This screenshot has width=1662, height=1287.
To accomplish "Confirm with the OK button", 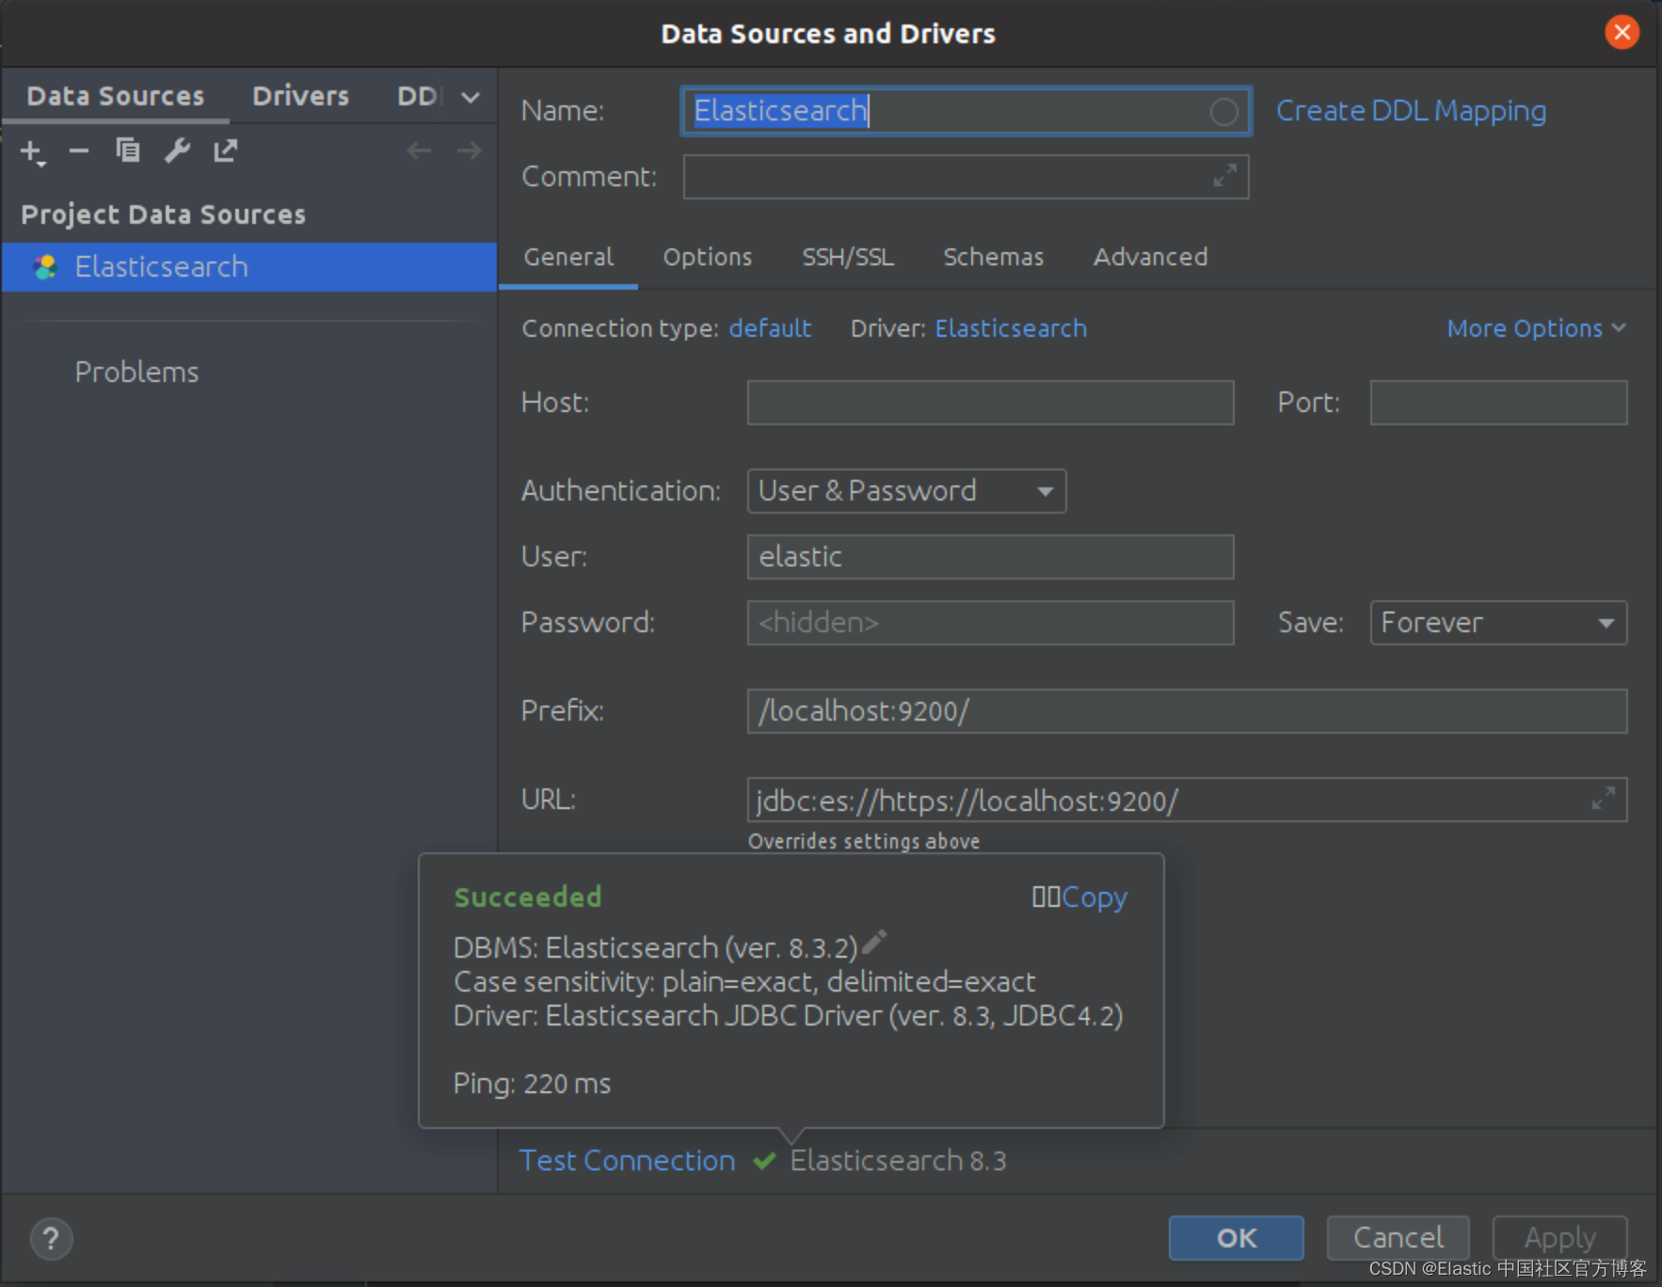I will (1236, 1238).
